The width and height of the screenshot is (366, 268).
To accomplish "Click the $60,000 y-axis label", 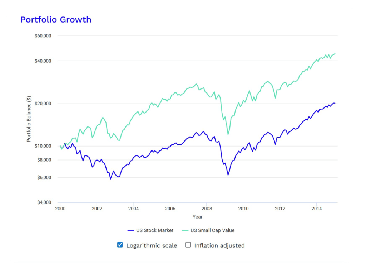I will point(44,36).
